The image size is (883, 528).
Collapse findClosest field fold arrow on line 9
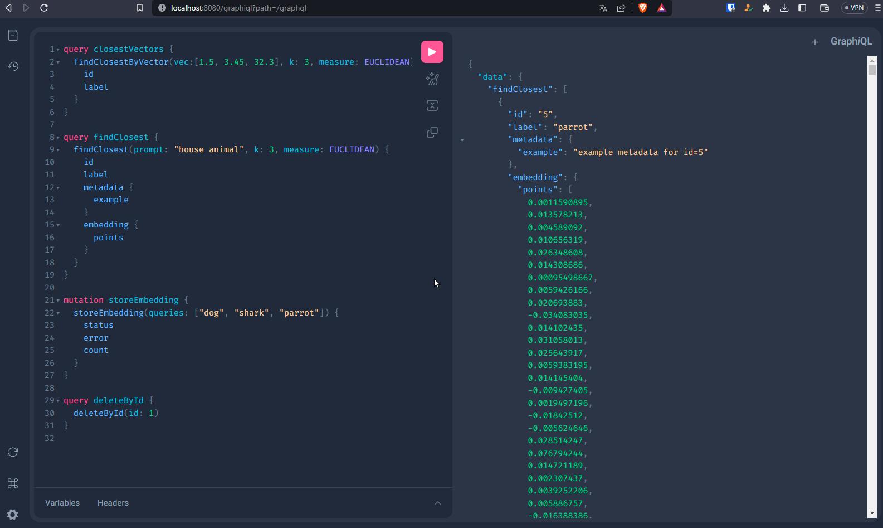tap(58, 150)
